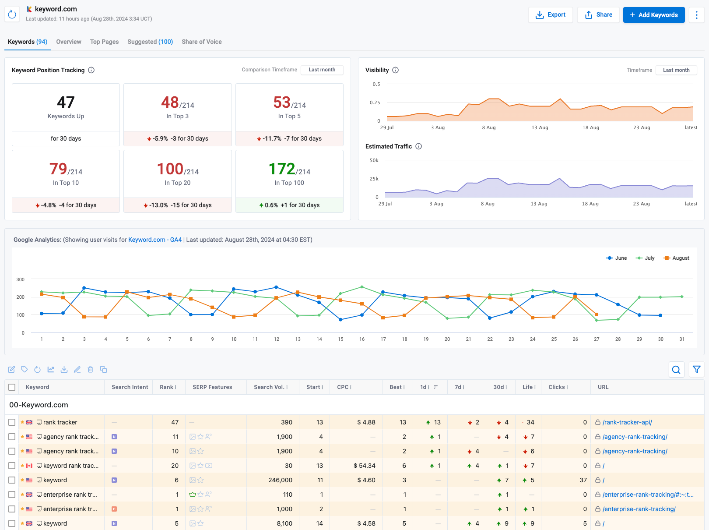Click the N search intent badge in the rank 11 row
The image size is (709, 530).
click(x=114, y=437)
